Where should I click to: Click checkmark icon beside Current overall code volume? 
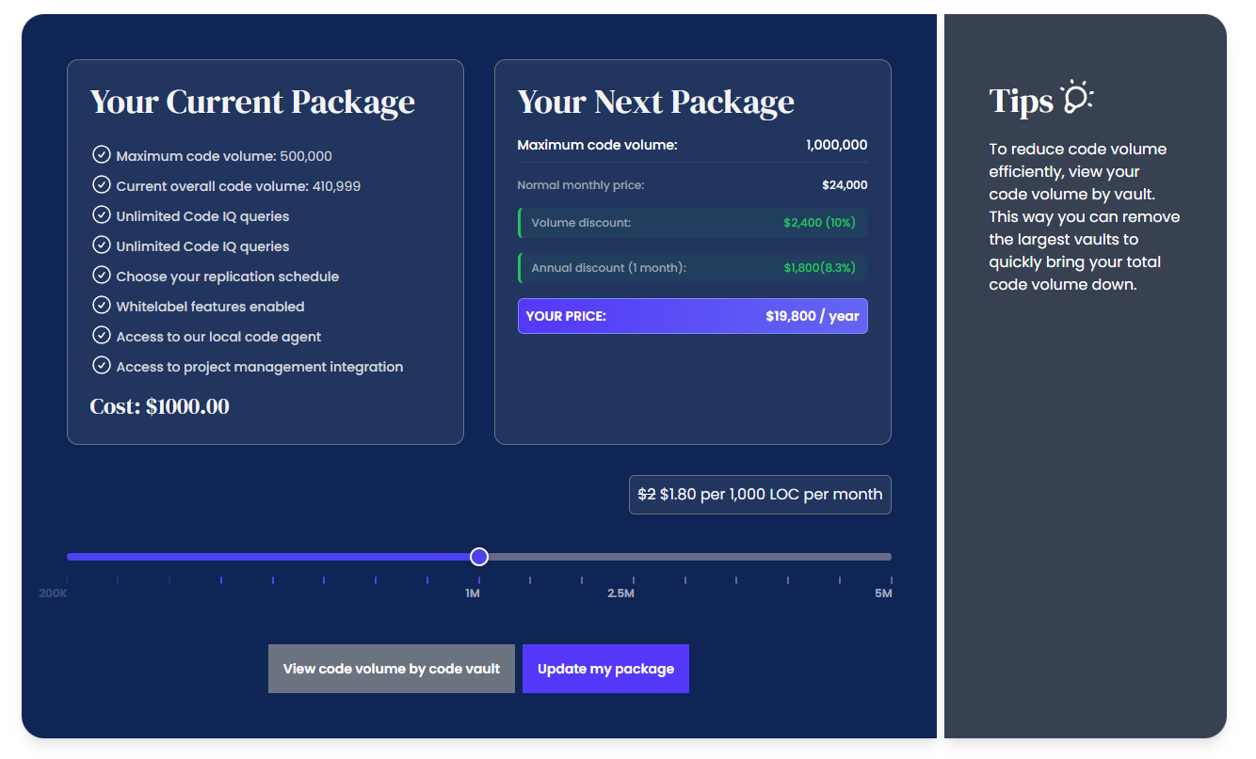pyautogui.click(x=102, y=185)
